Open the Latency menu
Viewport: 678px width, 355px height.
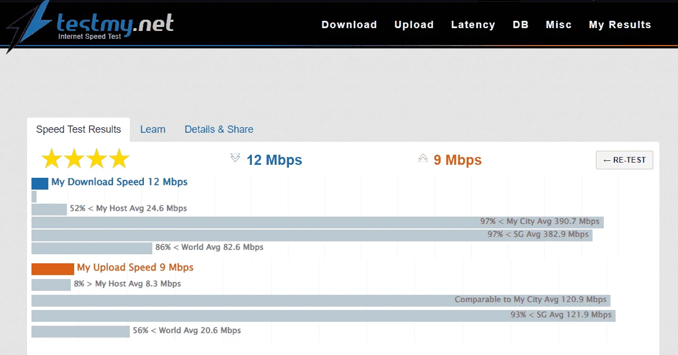(473, 25)
